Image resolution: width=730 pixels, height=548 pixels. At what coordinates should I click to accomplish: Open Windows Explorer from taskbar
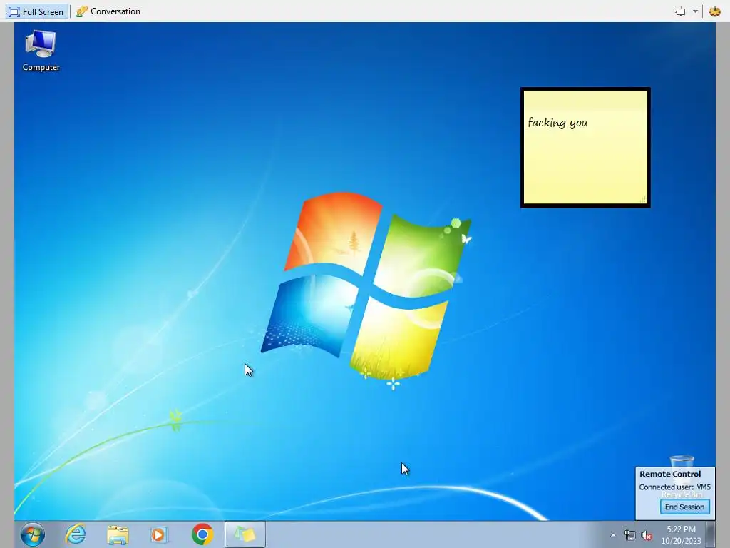118,534
